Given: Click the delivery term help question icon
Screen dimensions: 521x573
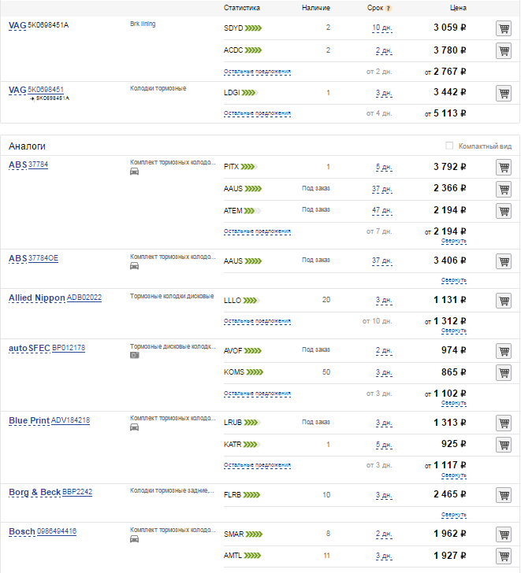Looking at the screenshot, I should coord(389,9).
